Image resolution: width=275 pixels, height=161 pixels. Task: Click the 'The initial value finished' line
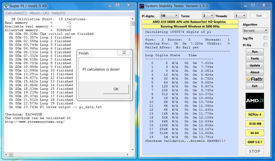click(x=51, y=34)
